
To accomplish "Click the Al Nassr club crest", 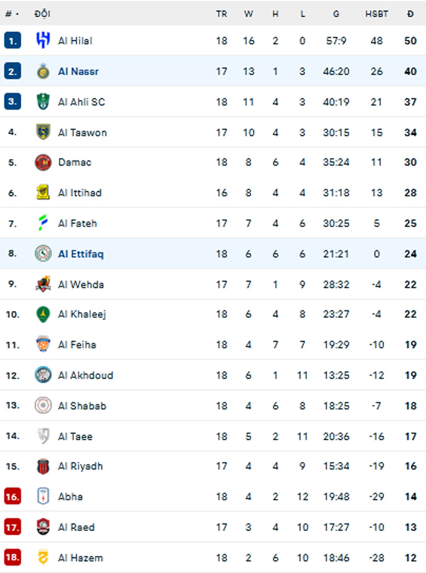I will 43,71.
